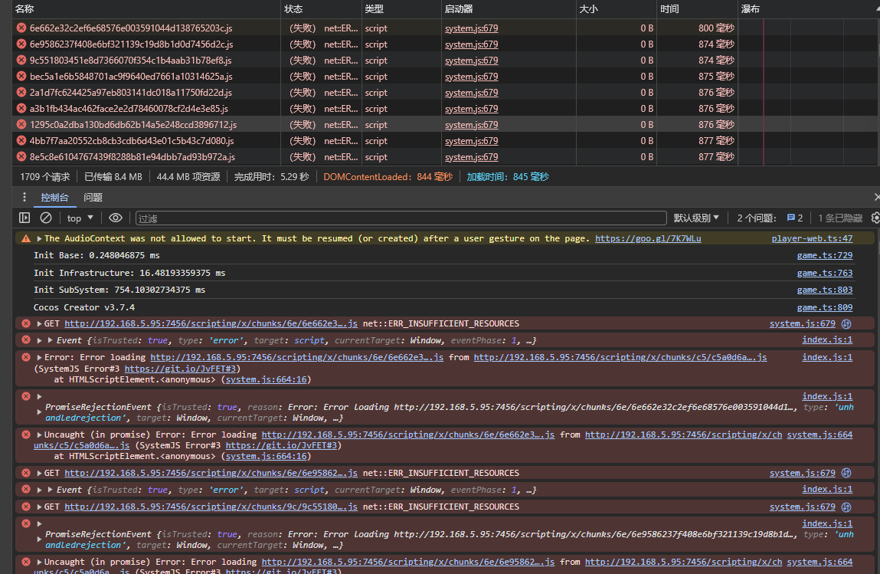Image resolution: width=880 pixels, height=574 pixels.
Task: Click reload icon beside first ERR_INSUFFICIENT_RESOURCES GET error
Action: [846, 323]
